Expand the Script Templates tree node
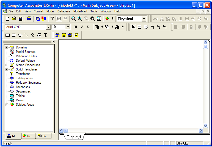Image resolution: width=212 pixels, height=147 pixels. (7, 69)
